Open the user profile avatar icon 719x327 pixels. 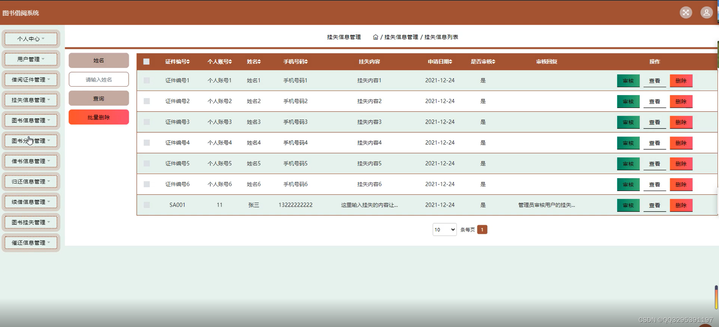coord(706,12)
